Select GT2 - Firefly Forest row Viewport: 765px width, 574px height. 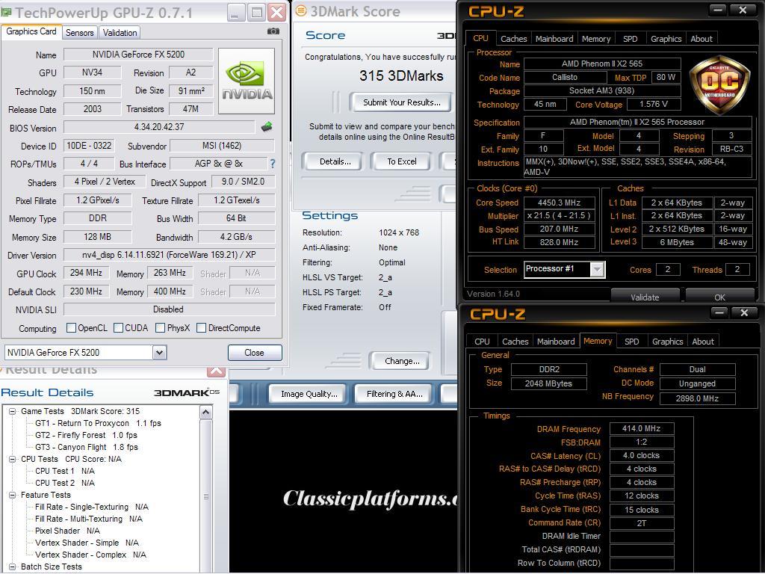coord(87,436)
